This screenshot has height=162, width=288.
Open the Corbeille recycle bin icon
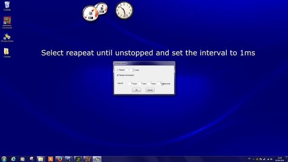point(7,6)
